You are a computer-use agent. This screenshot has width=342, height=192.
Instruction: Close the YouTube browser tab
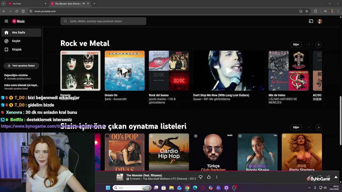click(x=45, y=3)
